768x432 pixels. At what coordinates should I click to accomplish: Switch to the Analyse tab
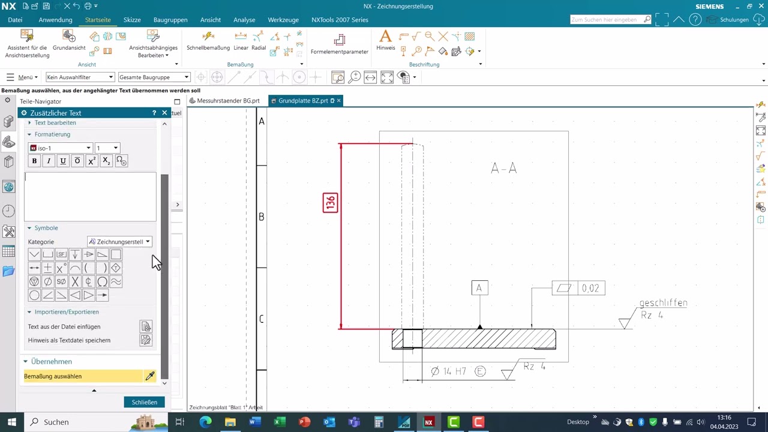pyautogui.click(x=244, y=20)
